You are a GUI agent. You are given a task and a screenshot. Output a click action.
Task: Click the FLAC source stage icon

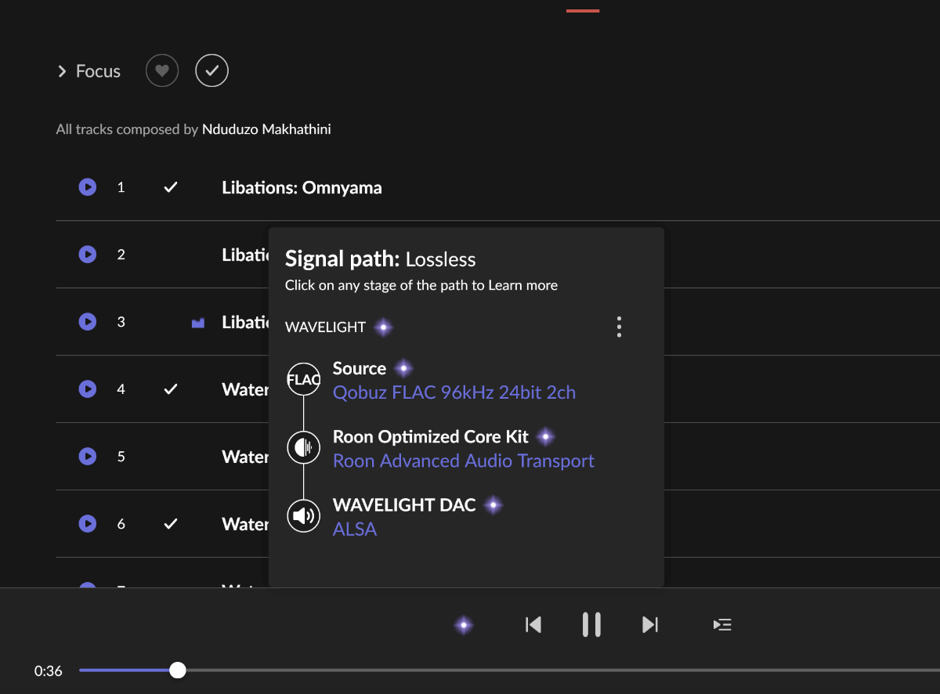point(303,381)
